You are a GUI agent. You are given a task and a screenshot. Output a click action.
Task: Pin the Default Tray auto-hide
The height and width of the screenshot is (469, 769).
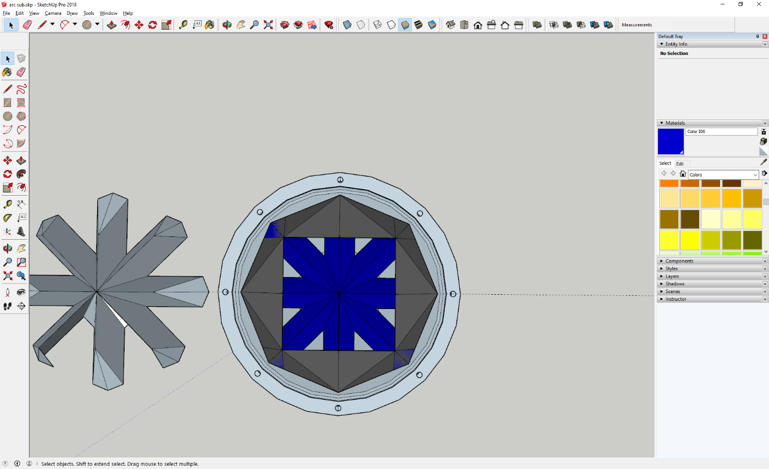coord(757,36)
